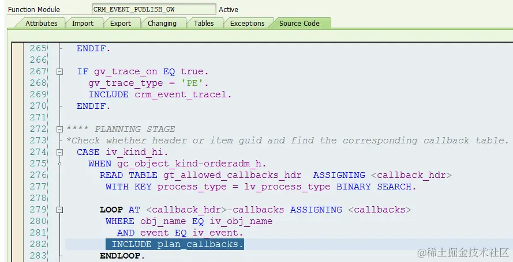Screen dimensions: 513x262
Task: Click LOOP AT <callback_hdr>-callbacks on line 279
Action: (x=256, y=210)
